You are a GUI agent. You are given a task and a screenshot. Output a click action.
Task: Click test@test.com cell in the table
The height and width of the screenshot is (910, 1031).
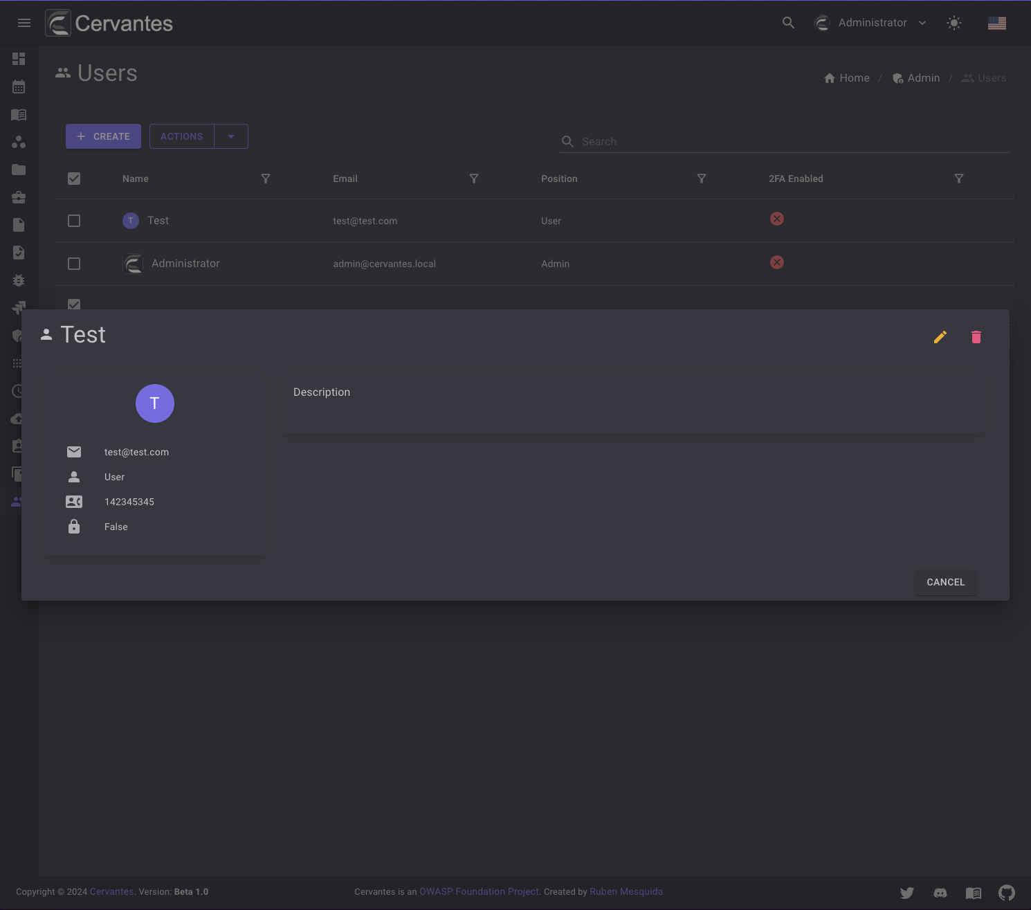click(x=365, y=221)
